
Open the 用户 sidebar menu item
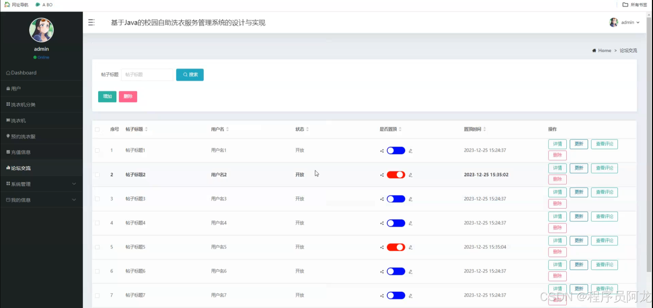pyautogui.click(x=41, y=89)
